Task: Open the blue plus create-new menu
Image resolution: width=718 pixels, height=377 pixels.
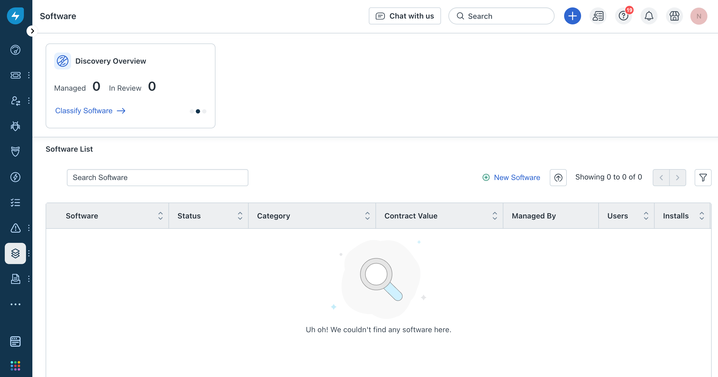Action: click(x=572, y=16)
